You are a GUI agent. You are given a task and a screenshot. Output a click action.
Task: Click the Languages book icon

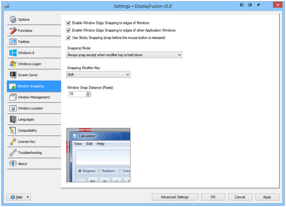[x=13, y=119]
